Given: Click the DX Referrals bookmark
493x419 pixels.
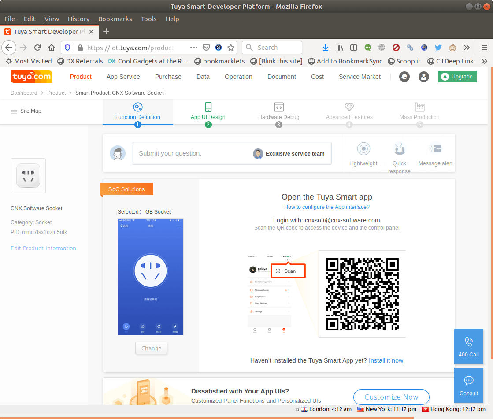Looking at the screenshot, I should click(x=80, y=61).
